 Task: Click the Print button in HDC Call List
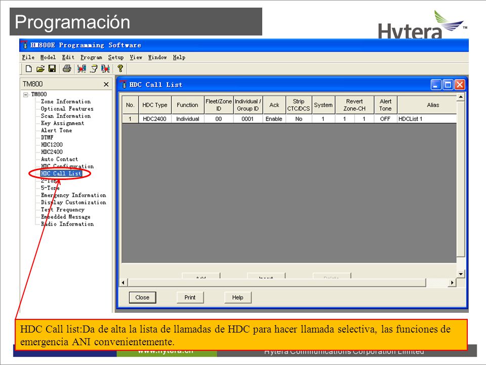(x=190, y=298)
